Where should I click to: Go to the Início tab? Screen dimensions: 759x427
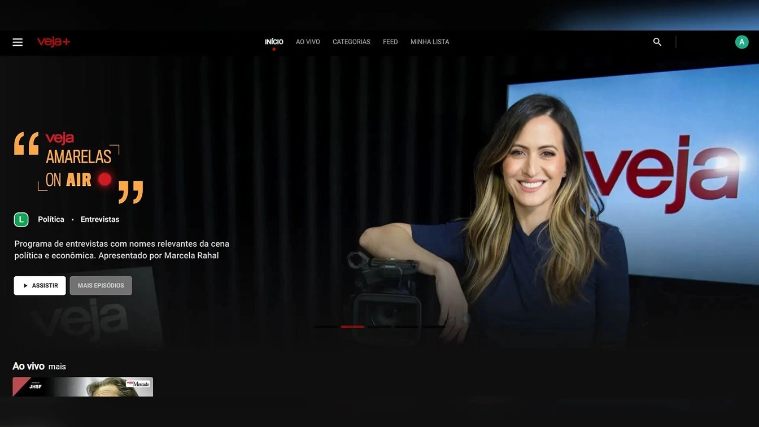tap(274, 42)
